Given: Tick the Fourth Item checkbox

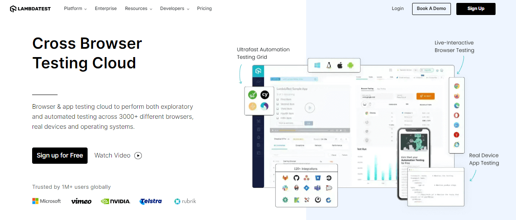Looking at the screenshot, I should click(x=278, y=113).
